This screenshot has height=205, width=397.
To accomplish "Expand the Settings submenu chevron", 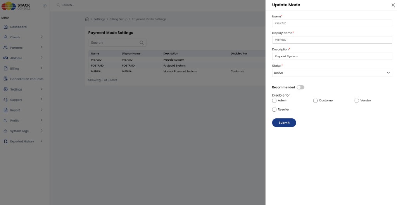I will 42,89.
